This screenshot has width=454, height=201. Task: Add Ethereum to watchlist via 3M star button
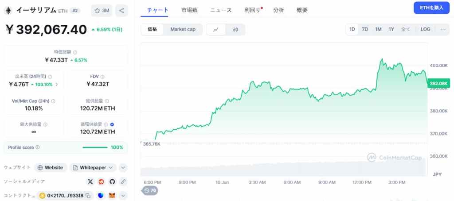[x=102, y=11]
